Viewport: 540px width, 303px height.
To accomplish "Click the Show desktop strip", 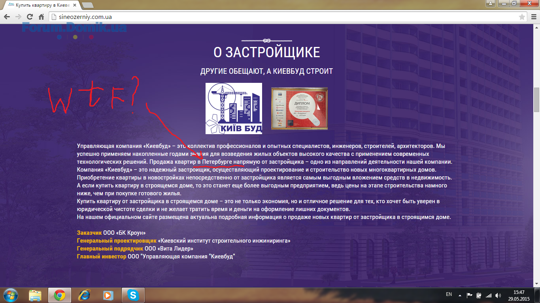I will [537, 295].
